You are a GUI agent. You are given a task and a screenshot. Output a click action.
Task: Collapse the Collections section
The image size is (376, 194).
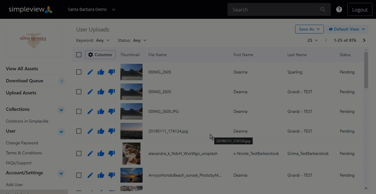pyautogui.click(x=61, y=110)
